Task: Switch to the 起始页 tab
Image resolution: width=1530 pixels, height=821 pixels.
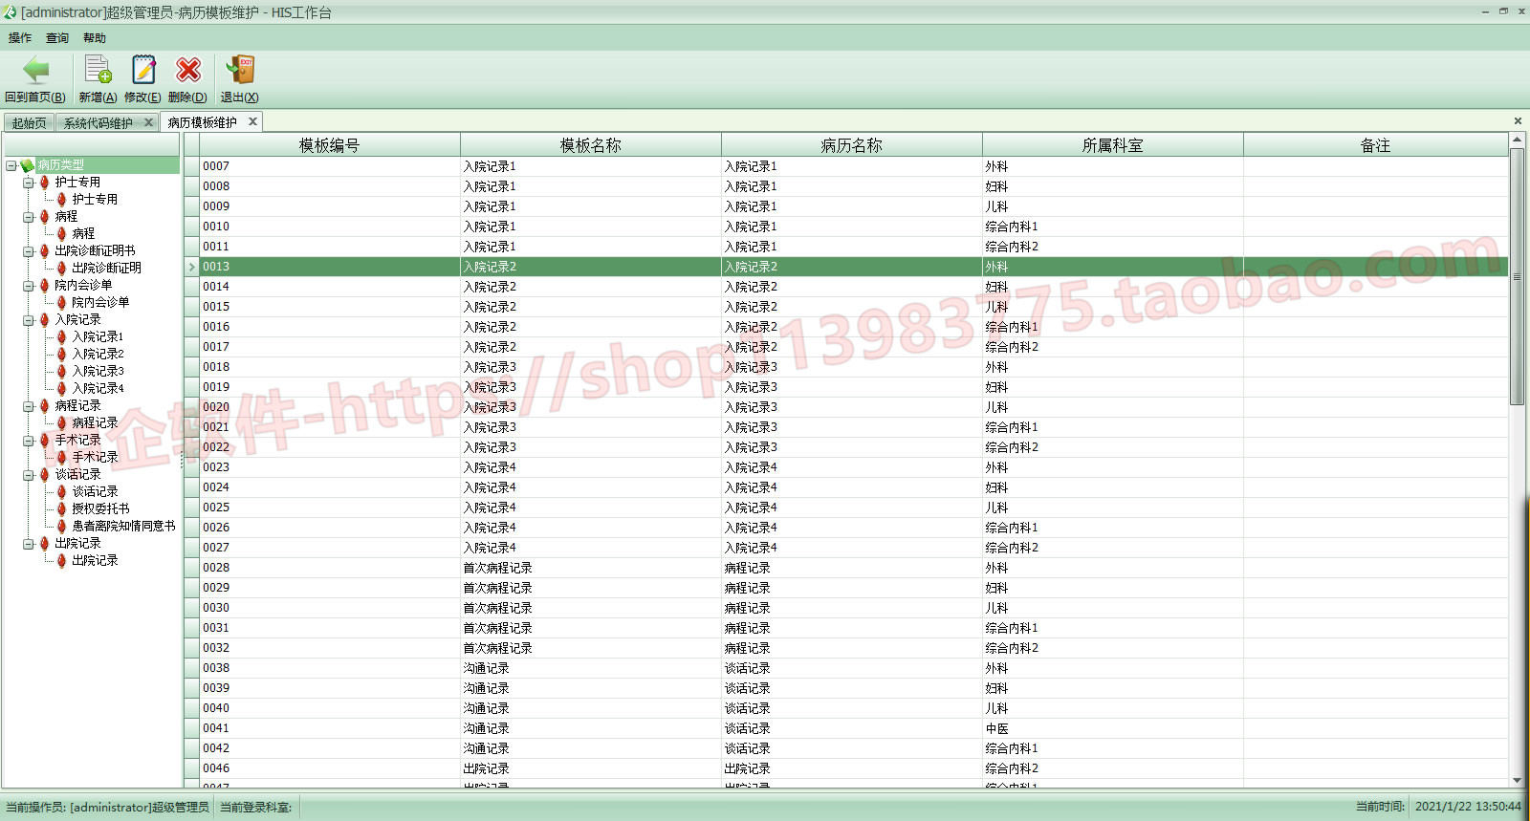Action: pyautogui.click(x=29, y=123)
